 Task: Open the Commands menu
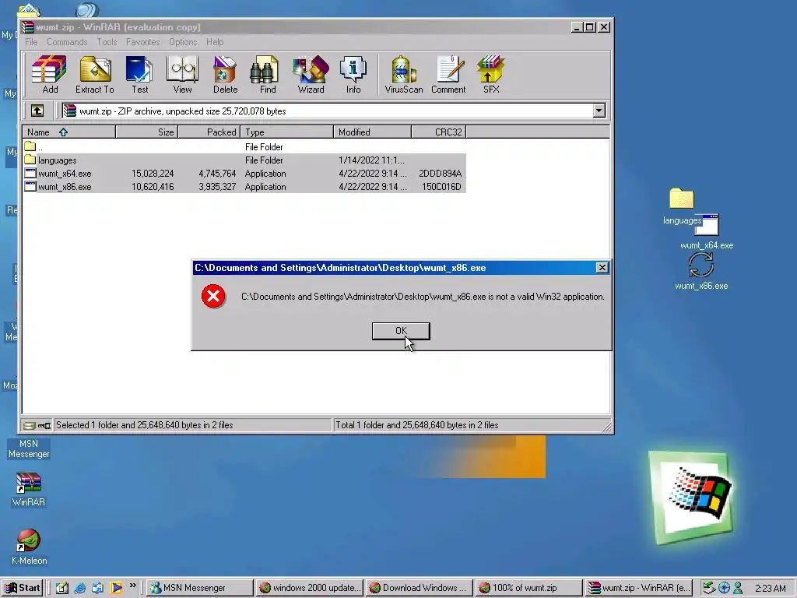pyautogui.click(x=67, y=42)
